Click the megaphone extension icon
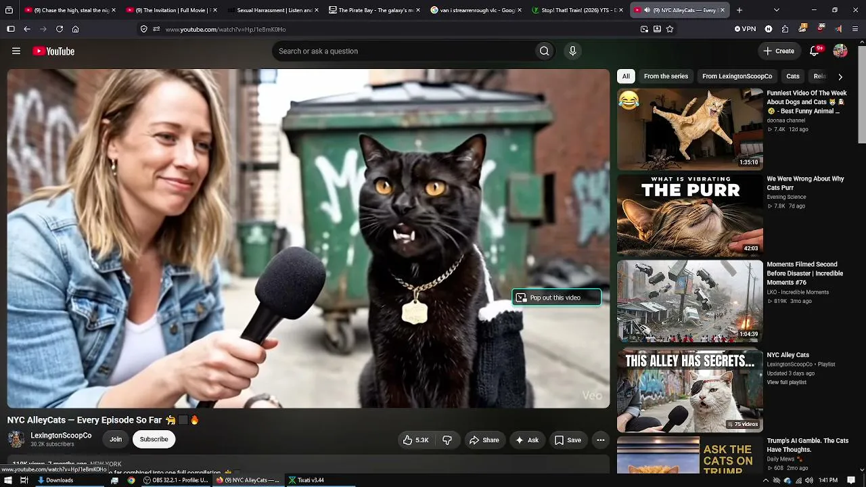Screen dimensions: 866x487 click(x=838, y=29)
